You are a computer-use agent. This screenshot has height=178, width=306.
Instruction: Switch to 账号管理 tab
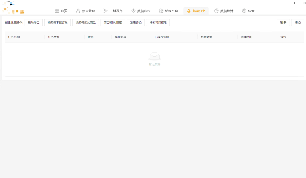85,11
